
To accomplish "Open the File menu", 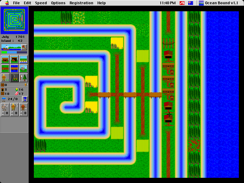I will 16,3.
